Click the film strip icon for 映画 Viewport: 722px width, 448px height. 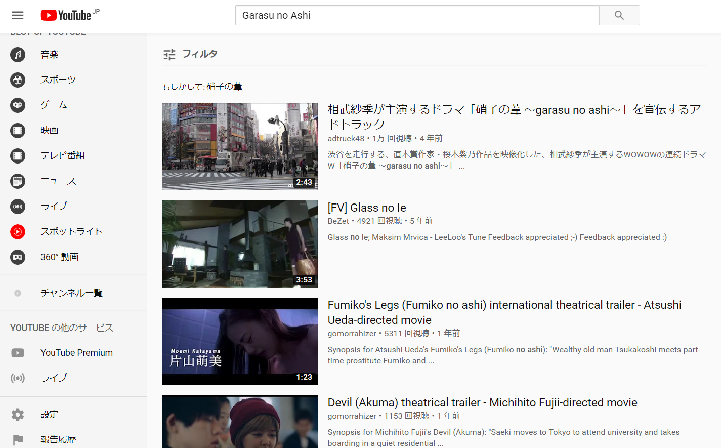click(18, 130)
